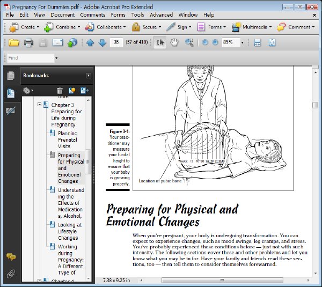Viewport: 322px width, 287px height.
Task: Toggle the Select tool button
Action: pyautogui.click(x=160, y=42)
